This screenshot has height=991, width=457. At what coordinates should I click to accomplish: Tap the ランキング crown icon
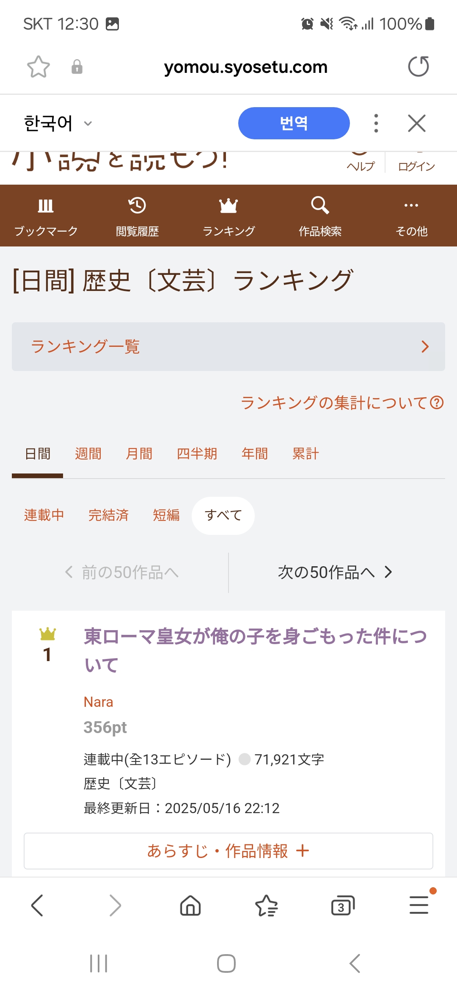coord(228,206)
